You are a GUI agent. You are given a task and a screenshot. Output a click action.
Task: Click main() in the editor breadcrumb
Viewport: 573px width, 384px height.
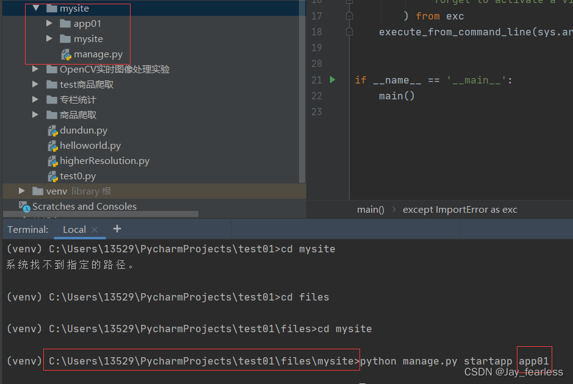(x=370, y=210)
